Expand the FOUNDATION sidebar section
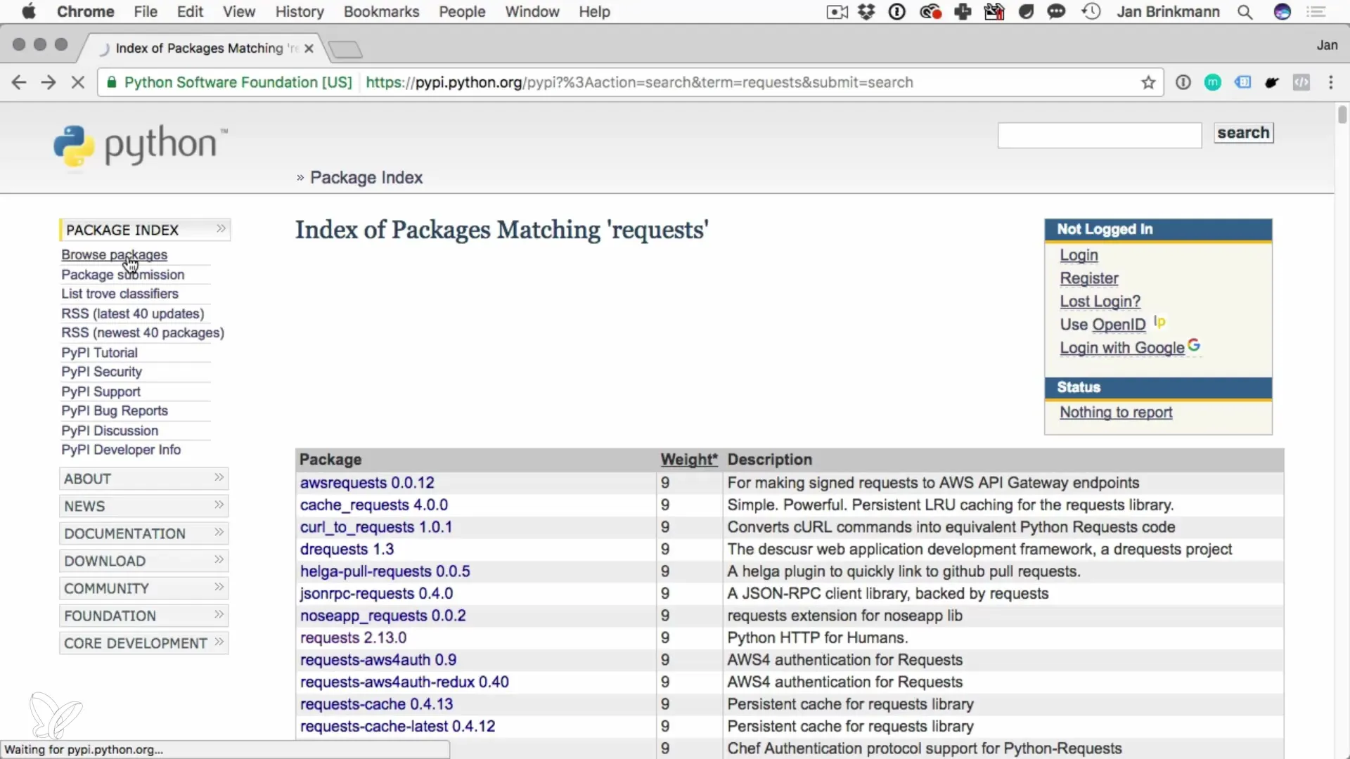 (x=143, y=616)
